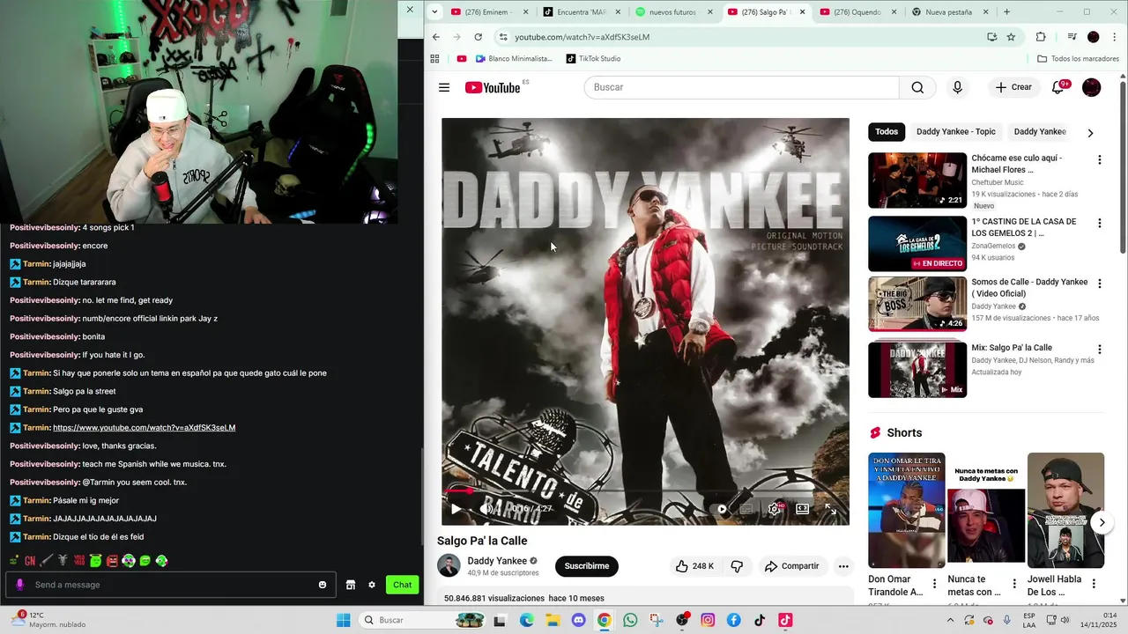Open the YouTube hamburger guide menu

(444, 87)
